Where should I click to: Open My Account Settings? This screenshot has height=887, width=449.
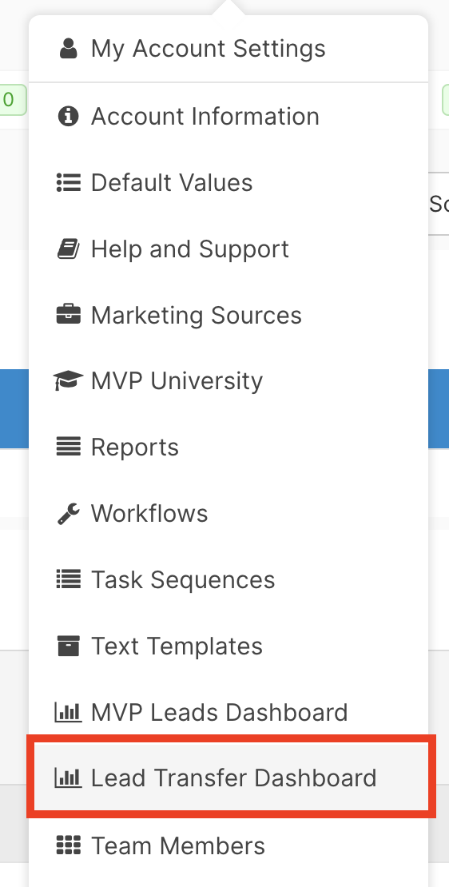228,49
